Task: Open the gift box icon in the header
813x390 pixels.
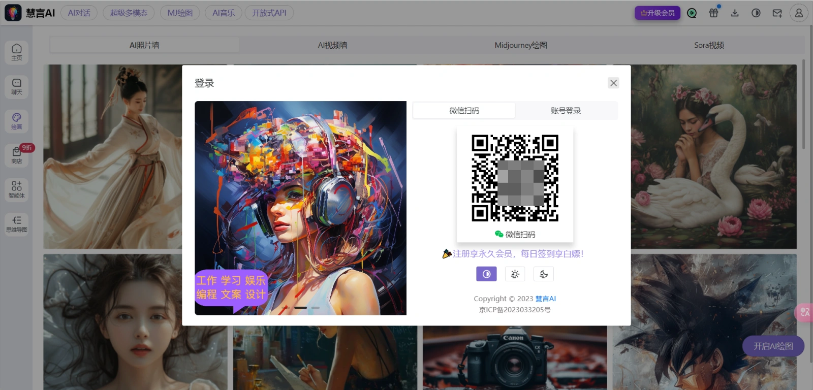Action: tap(714, 13)
